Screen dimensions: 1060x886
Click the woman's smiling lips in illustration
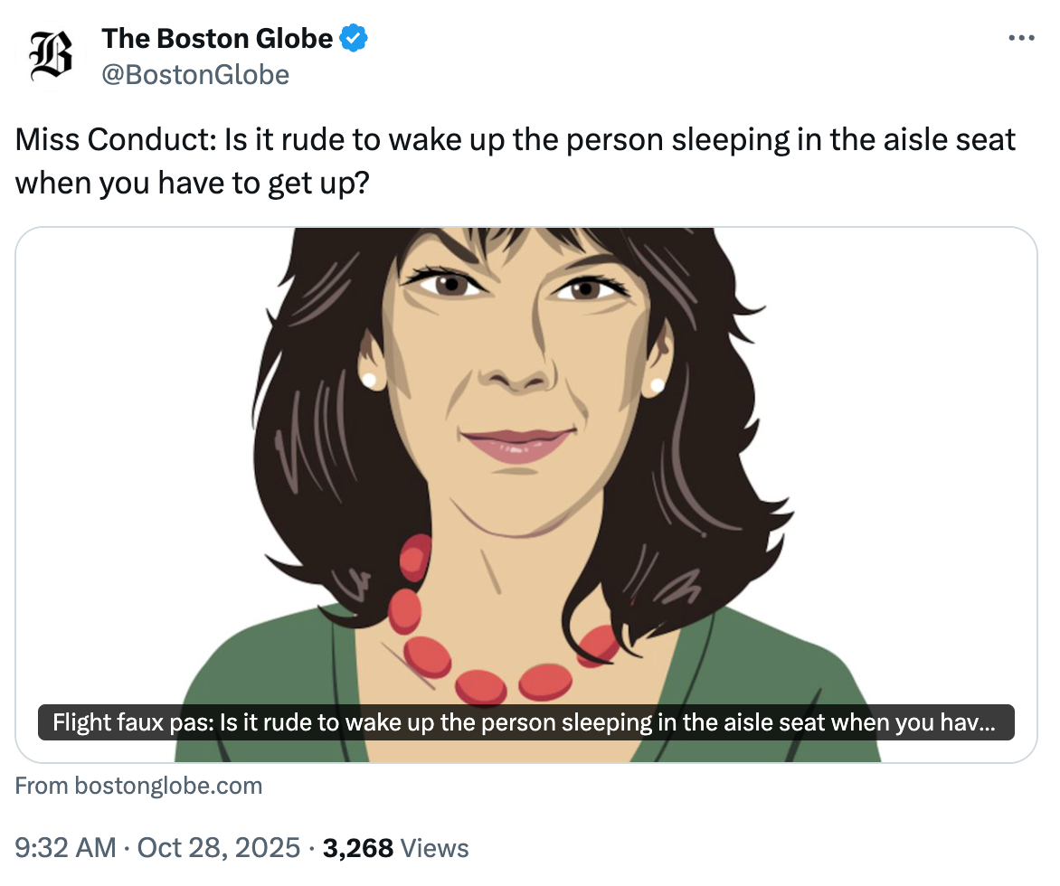516,443
